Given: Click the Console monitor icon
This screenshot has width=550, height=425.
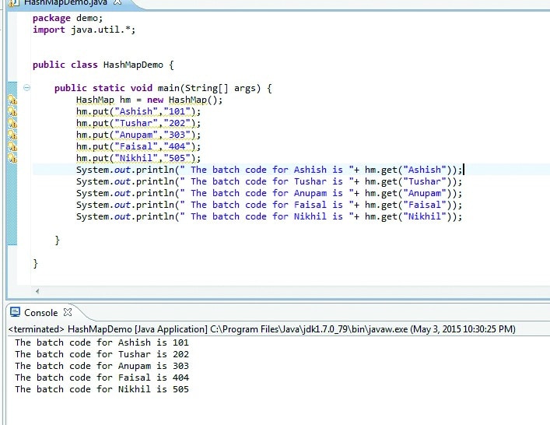Looking at the screenshot, I should (x=15, y=312).
